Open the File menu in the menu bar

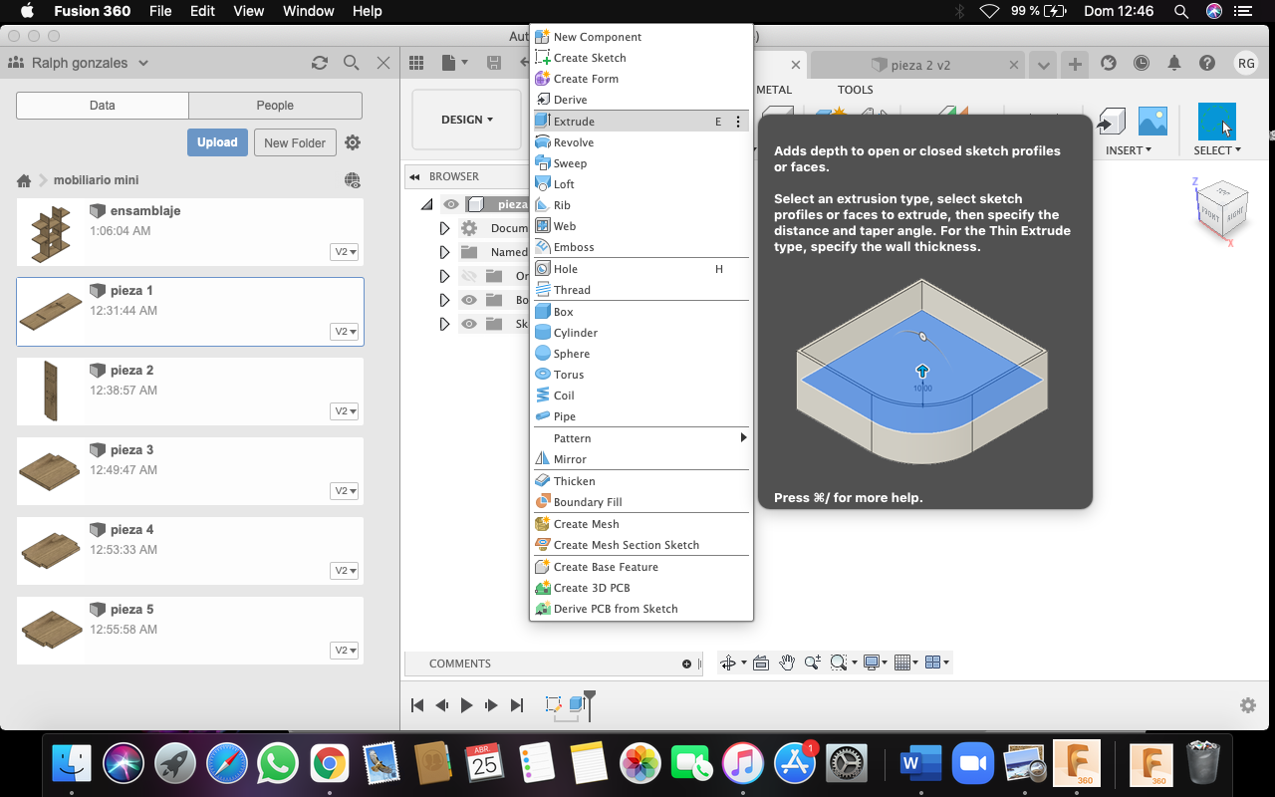[x=160, y=11]
